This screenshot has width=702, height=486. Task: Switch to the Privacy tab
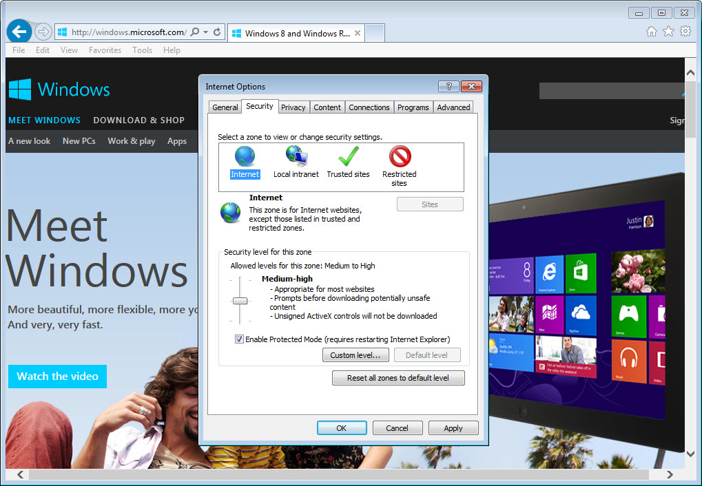point(293,107)
